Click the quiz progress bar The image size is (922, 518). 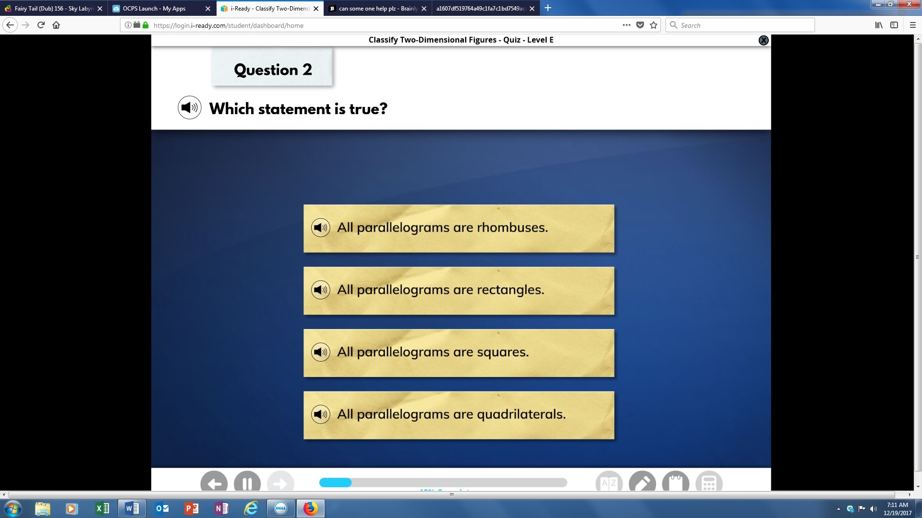[443, 483]
